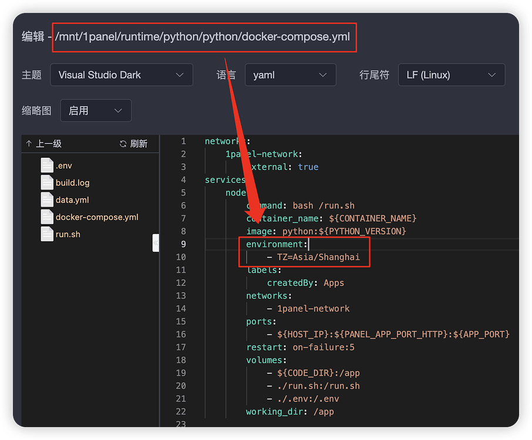The width and height of the screenshot is (532, 440).
Task: Open the minimap 启用 dropdown
Action: [96, 110]
